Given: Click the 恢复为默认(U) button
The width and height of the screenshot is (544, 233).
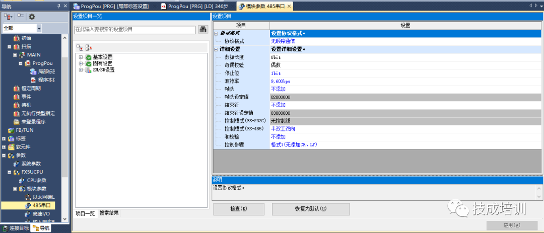Looking at the screenshot, I should (310, 209).
